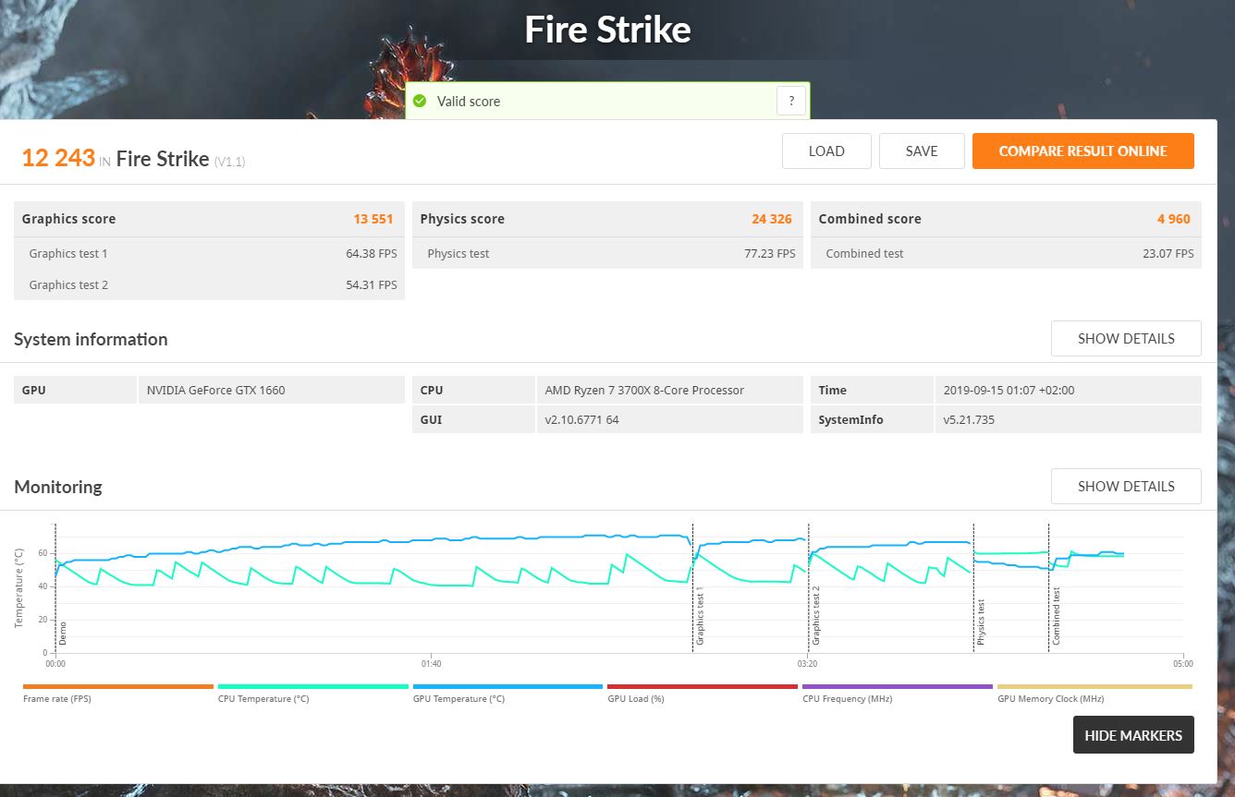
Task: Toggle the Frame rate (FPS) legend bar
Action: 118,687
